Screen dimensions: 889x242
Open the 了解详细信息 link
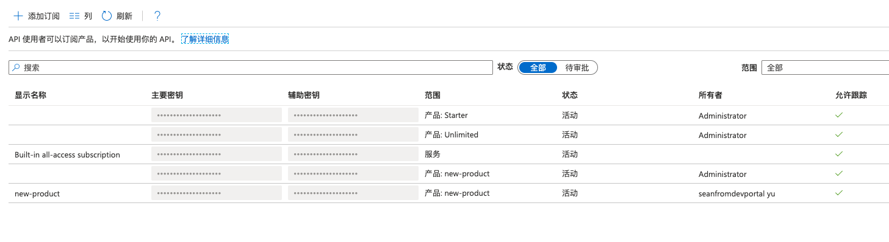(x=205, y=40)
